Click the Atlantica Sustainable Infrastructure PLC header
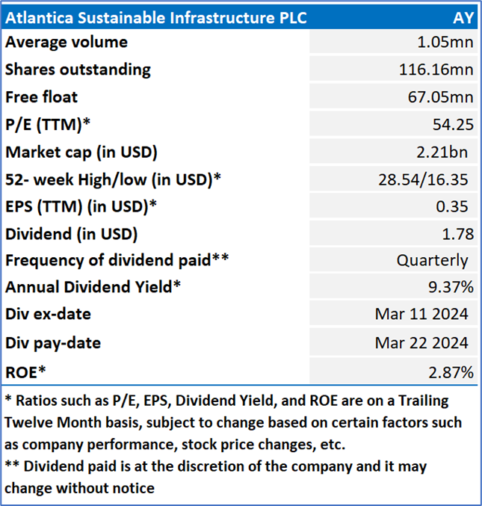Screen dimensions: 482x506 [x=155, y=18]
